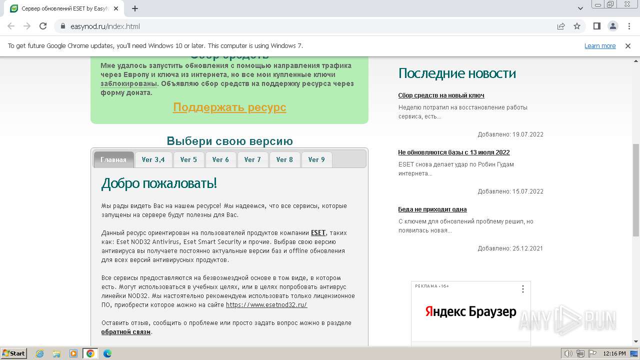Open news Не обновляются базы с 13 июля 2022
This screenshot has height=360, width=640.
coord(454,152)
